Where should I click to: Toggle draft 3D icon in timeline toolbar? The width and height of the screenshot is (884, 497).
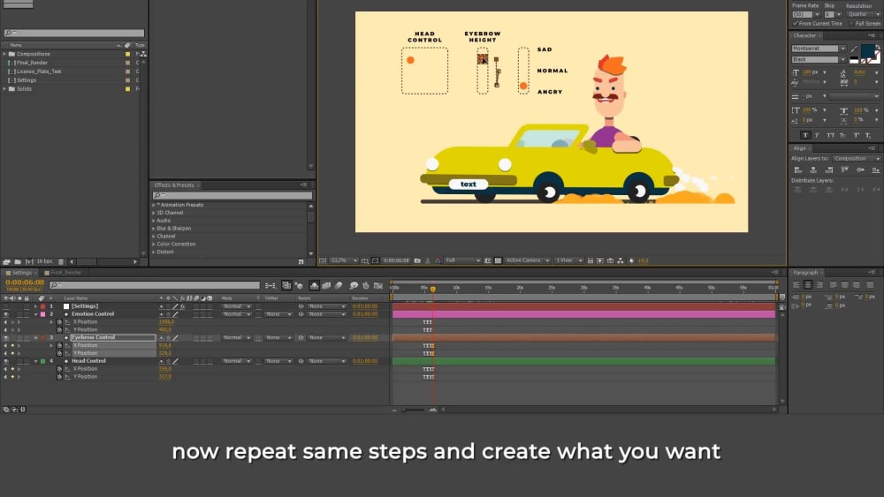click(x=299, y=285)
